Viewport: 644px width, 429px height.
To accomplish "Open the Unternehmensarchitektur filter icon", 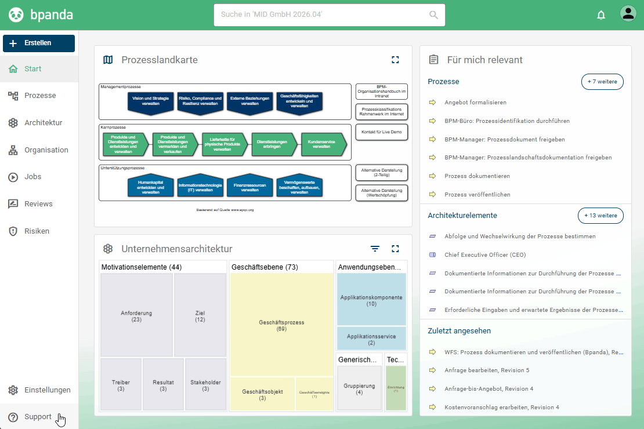I will (x=375, y=249).
